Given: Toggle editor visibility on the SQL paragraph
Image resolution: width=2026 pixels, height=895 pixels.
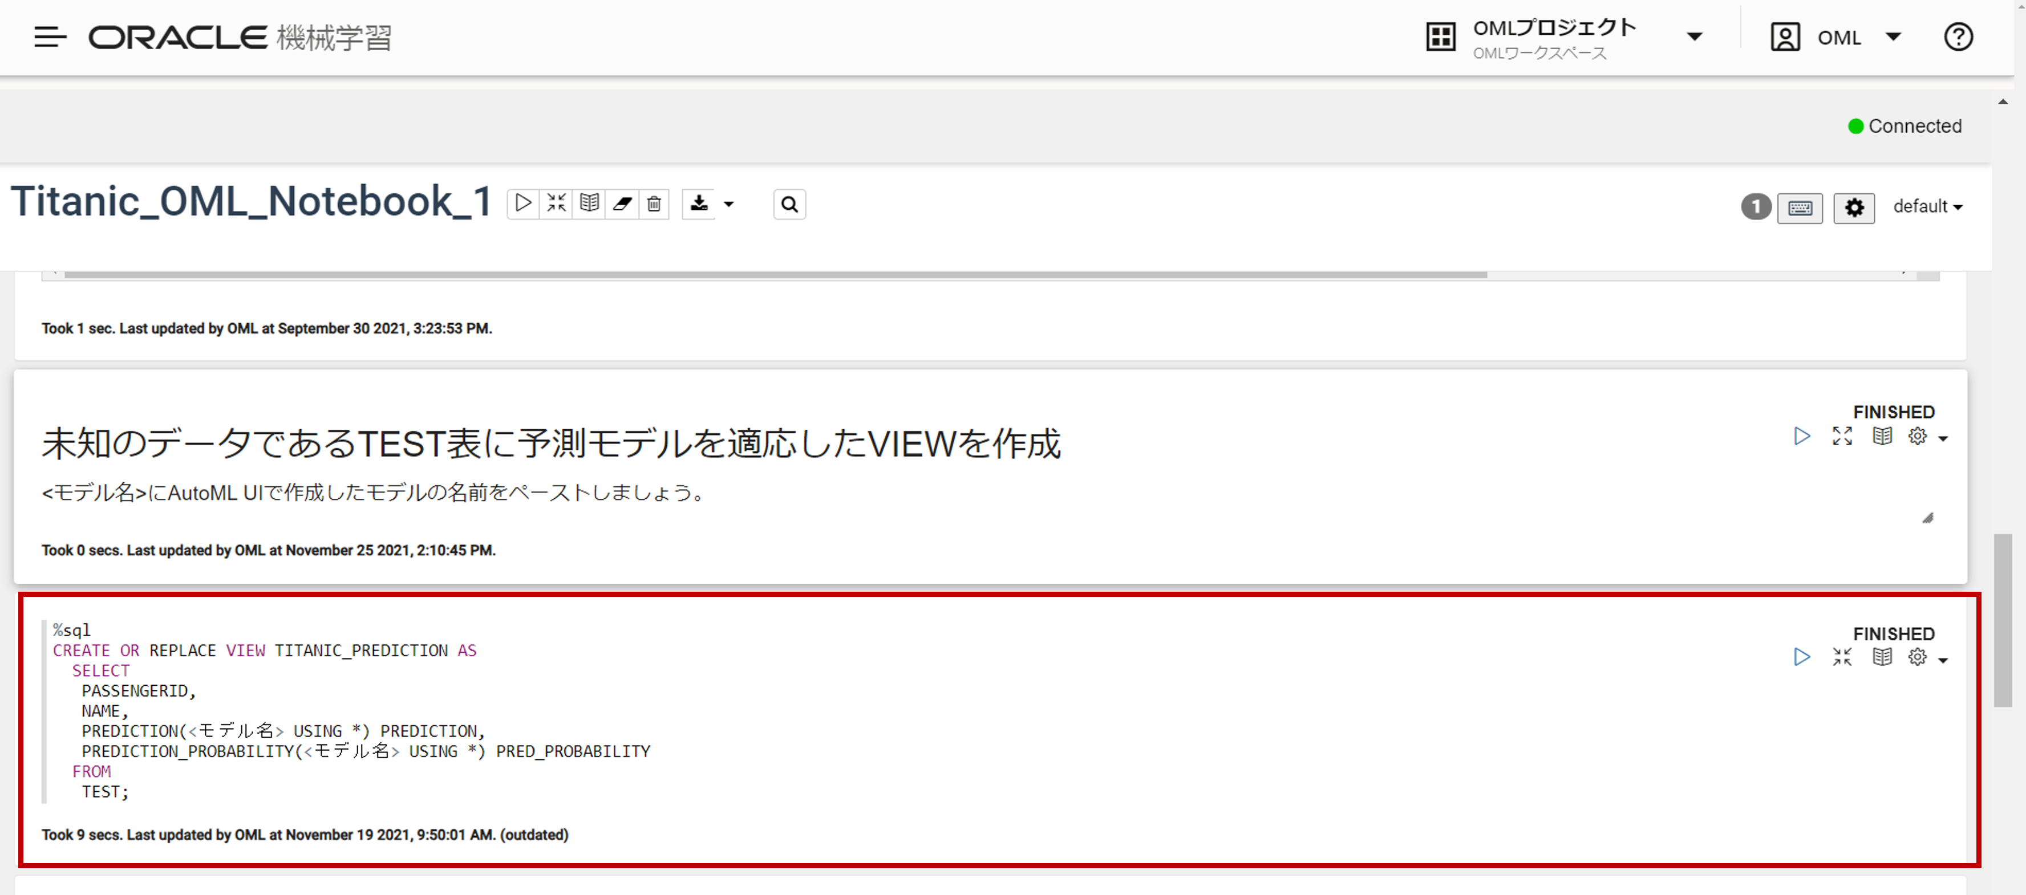Looking at the screenshot, I should 1842,657.
